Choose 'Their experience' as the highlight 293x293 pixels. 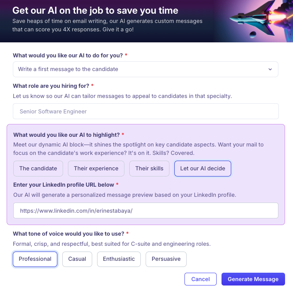coord(96,169)
